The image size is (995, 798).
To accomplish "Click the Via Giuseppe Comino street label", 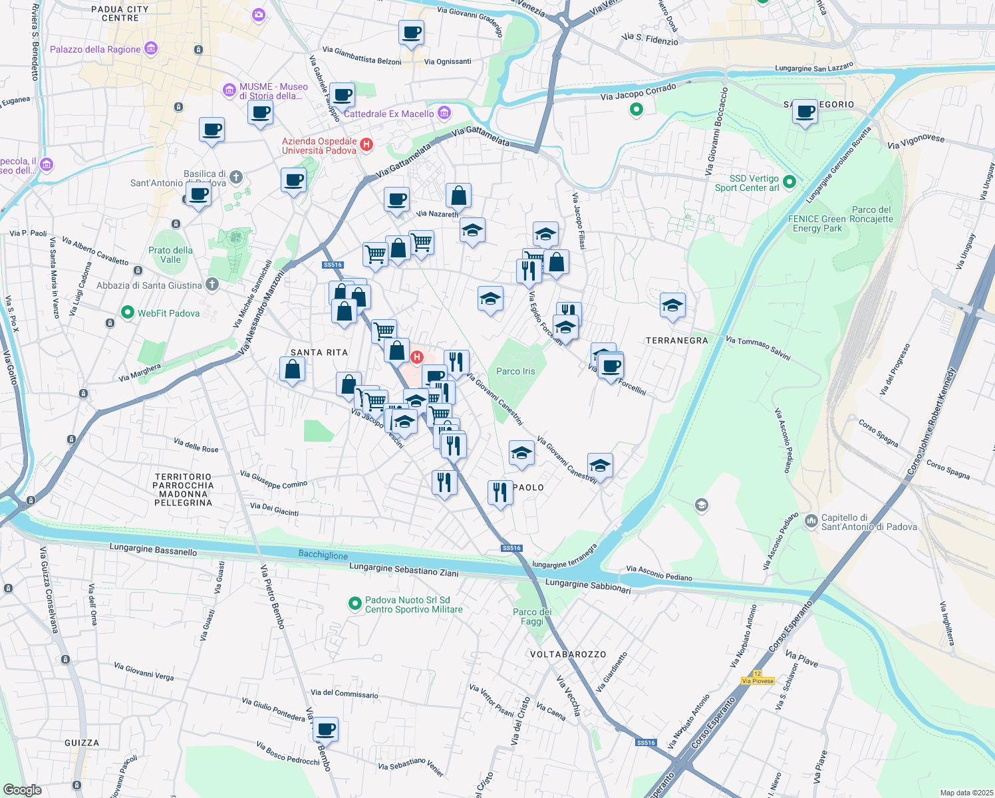I will pos(274,479).
